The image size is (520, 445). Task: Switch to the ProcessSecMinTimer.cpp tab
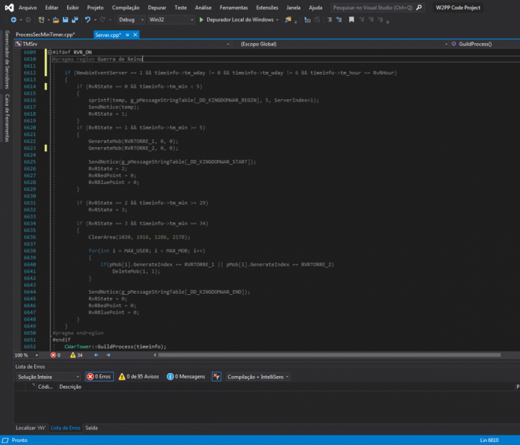[46, 35]
